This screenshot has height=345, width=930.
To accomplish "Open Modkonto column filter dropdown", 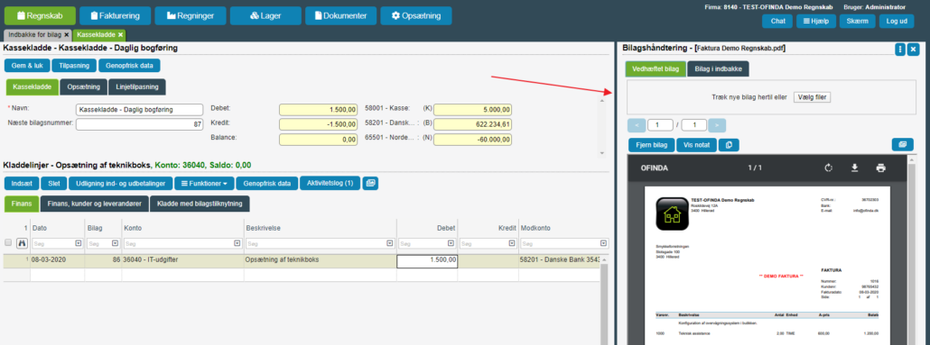I will click(604, 243).
